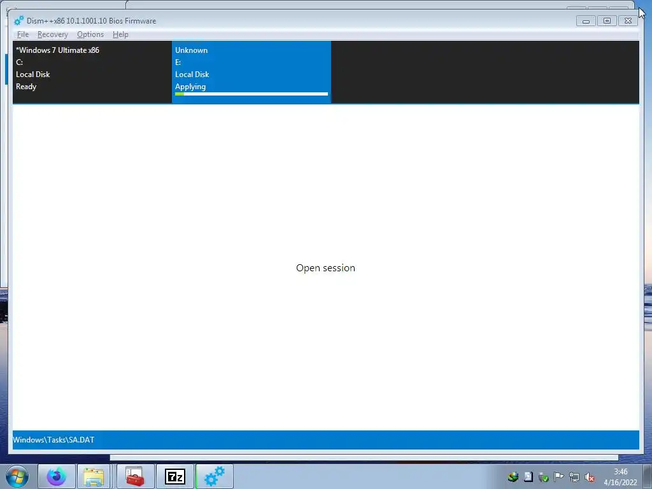
Task: Click the Open session text
Action: pyautogui.click(x=325, y=268)
